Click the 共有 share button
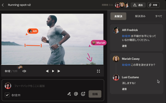Viewport: 166px width, 103px height. click(x=153, y=5)
